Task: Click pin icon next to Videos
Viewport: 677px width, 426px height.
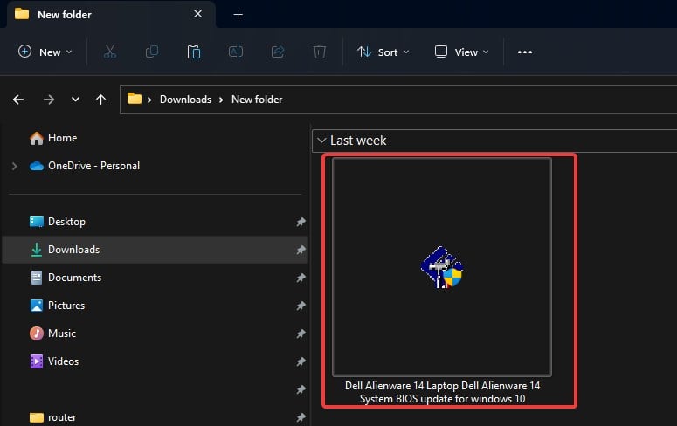Action: pos(301,361)
